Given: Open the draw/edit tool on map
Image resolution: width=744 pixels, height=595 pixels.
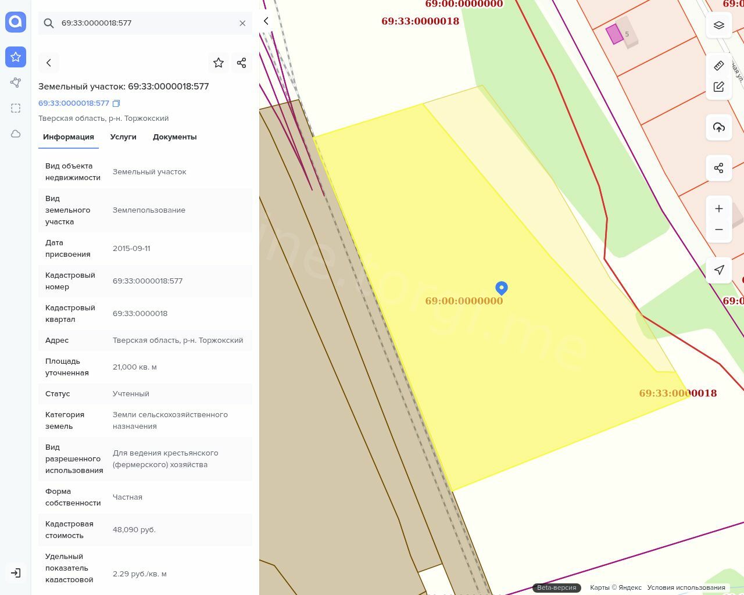Looking at the screenshot, I should (719, 87).
